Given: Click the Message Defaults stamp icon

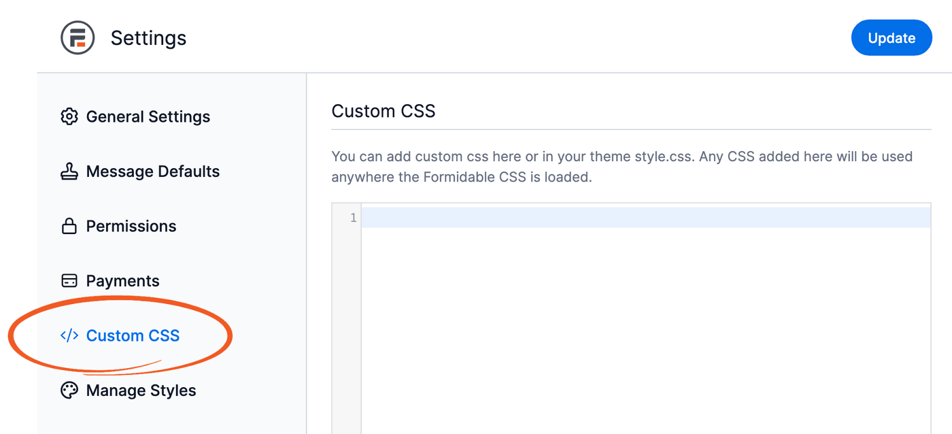Looking at the screenshot, I should click(69, 171).
